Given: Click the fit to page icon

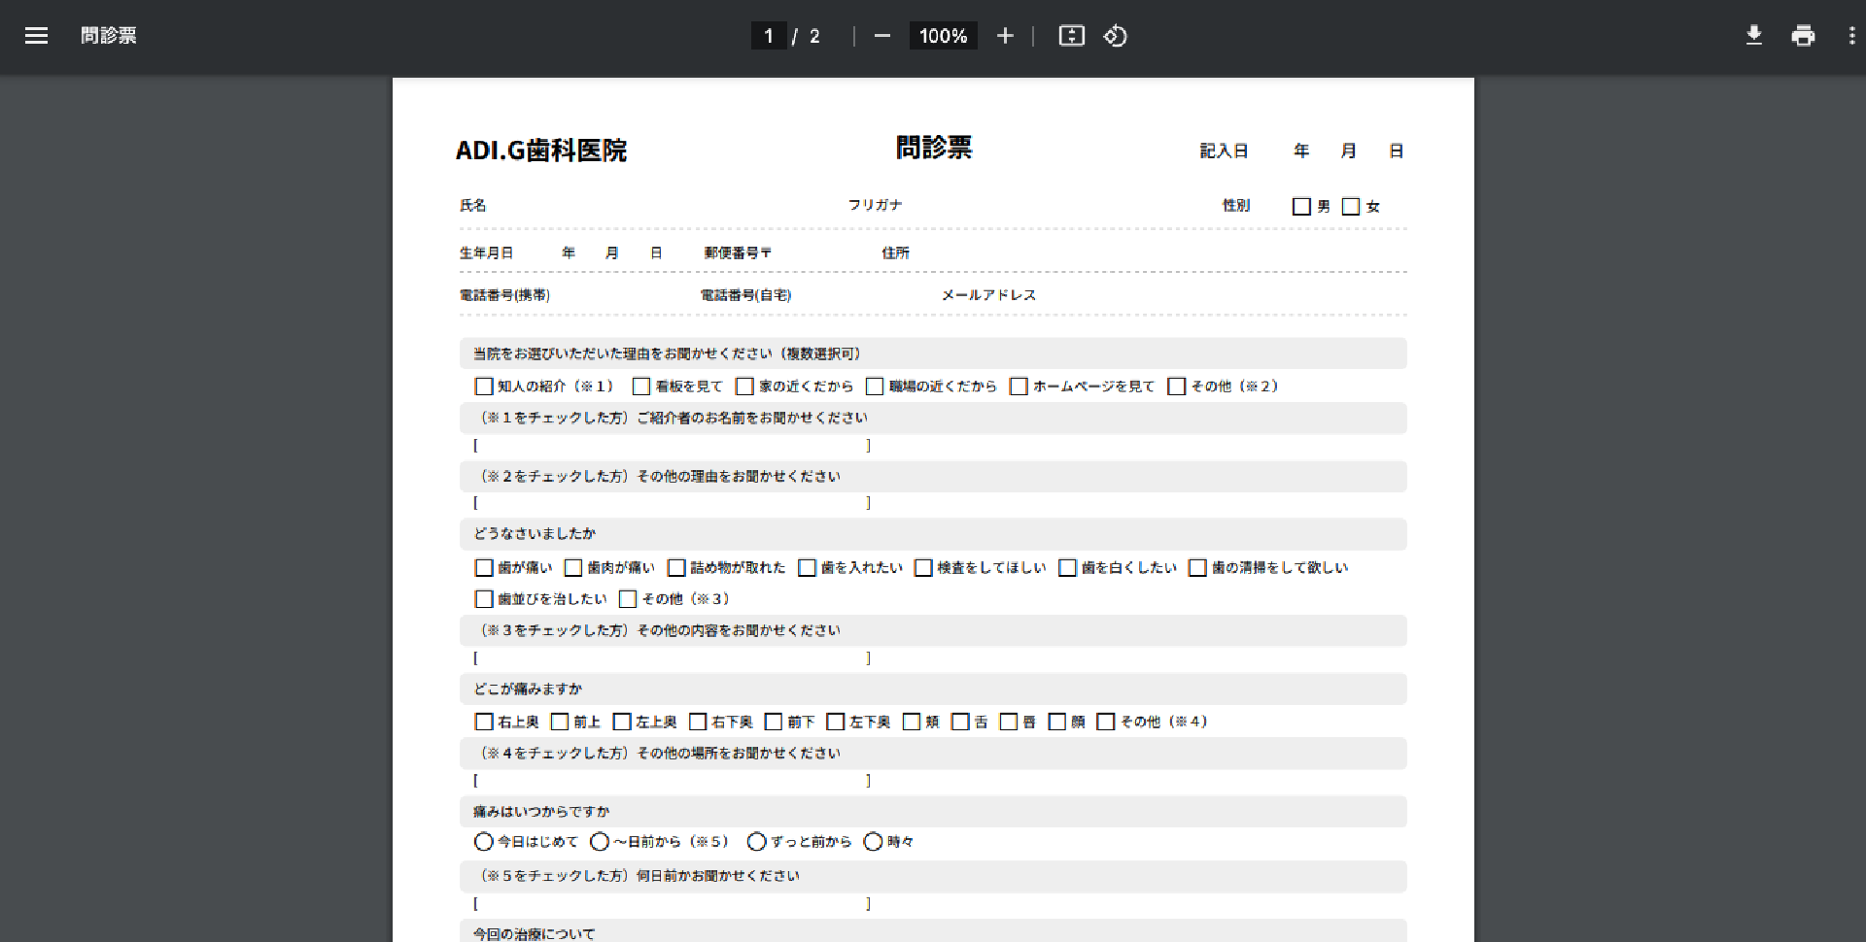Looking at the screenshot, I should (x=1071, y=36).
